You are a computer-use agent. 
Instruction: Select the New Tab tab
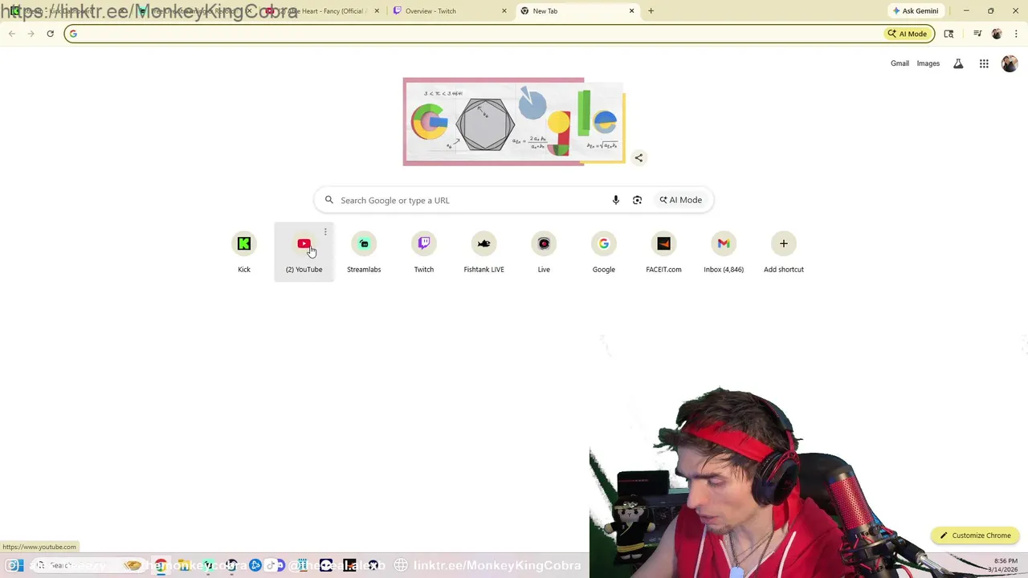[x=577, y=11]
